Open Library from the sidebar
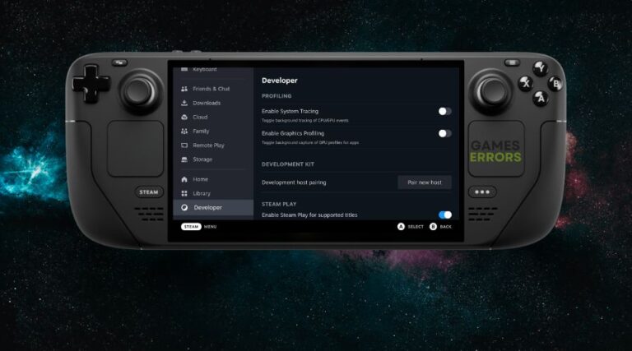The image size is (632, 351). (x=213, y=193)
